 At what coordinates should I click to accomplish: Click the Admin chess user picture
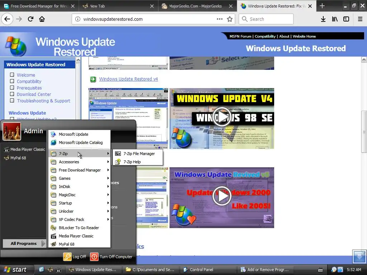12,131
